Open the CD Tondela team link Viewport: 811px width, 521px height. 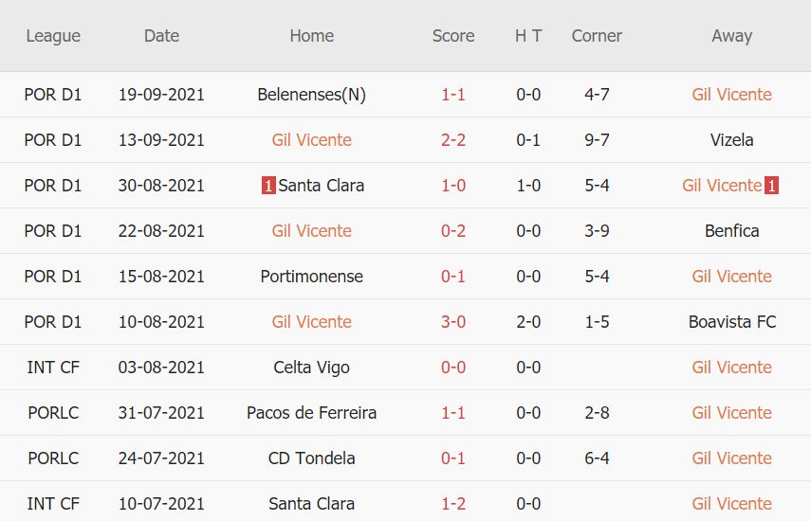[x=311, y=458]
